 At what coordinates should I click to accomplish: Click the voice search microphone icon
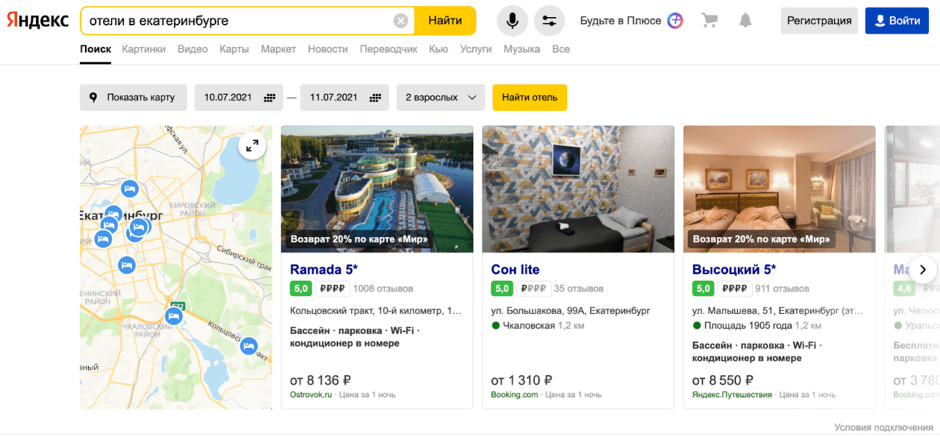(x=512, y=21)
